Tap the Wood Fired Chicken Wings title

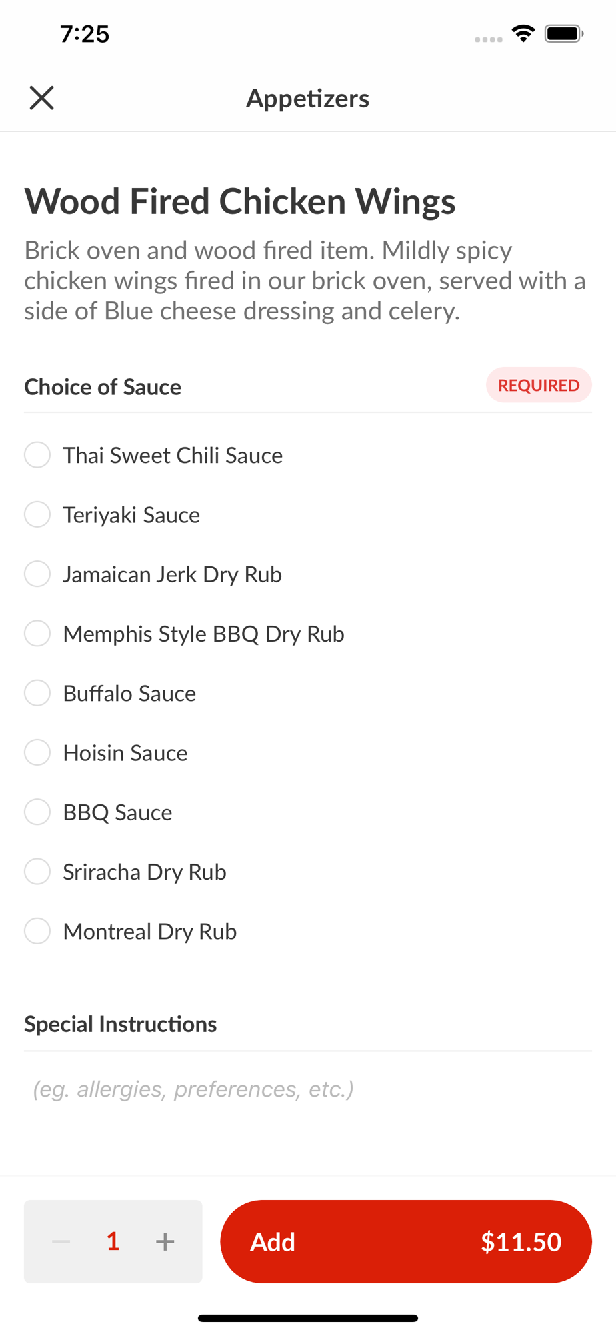[x=240, y=201]
